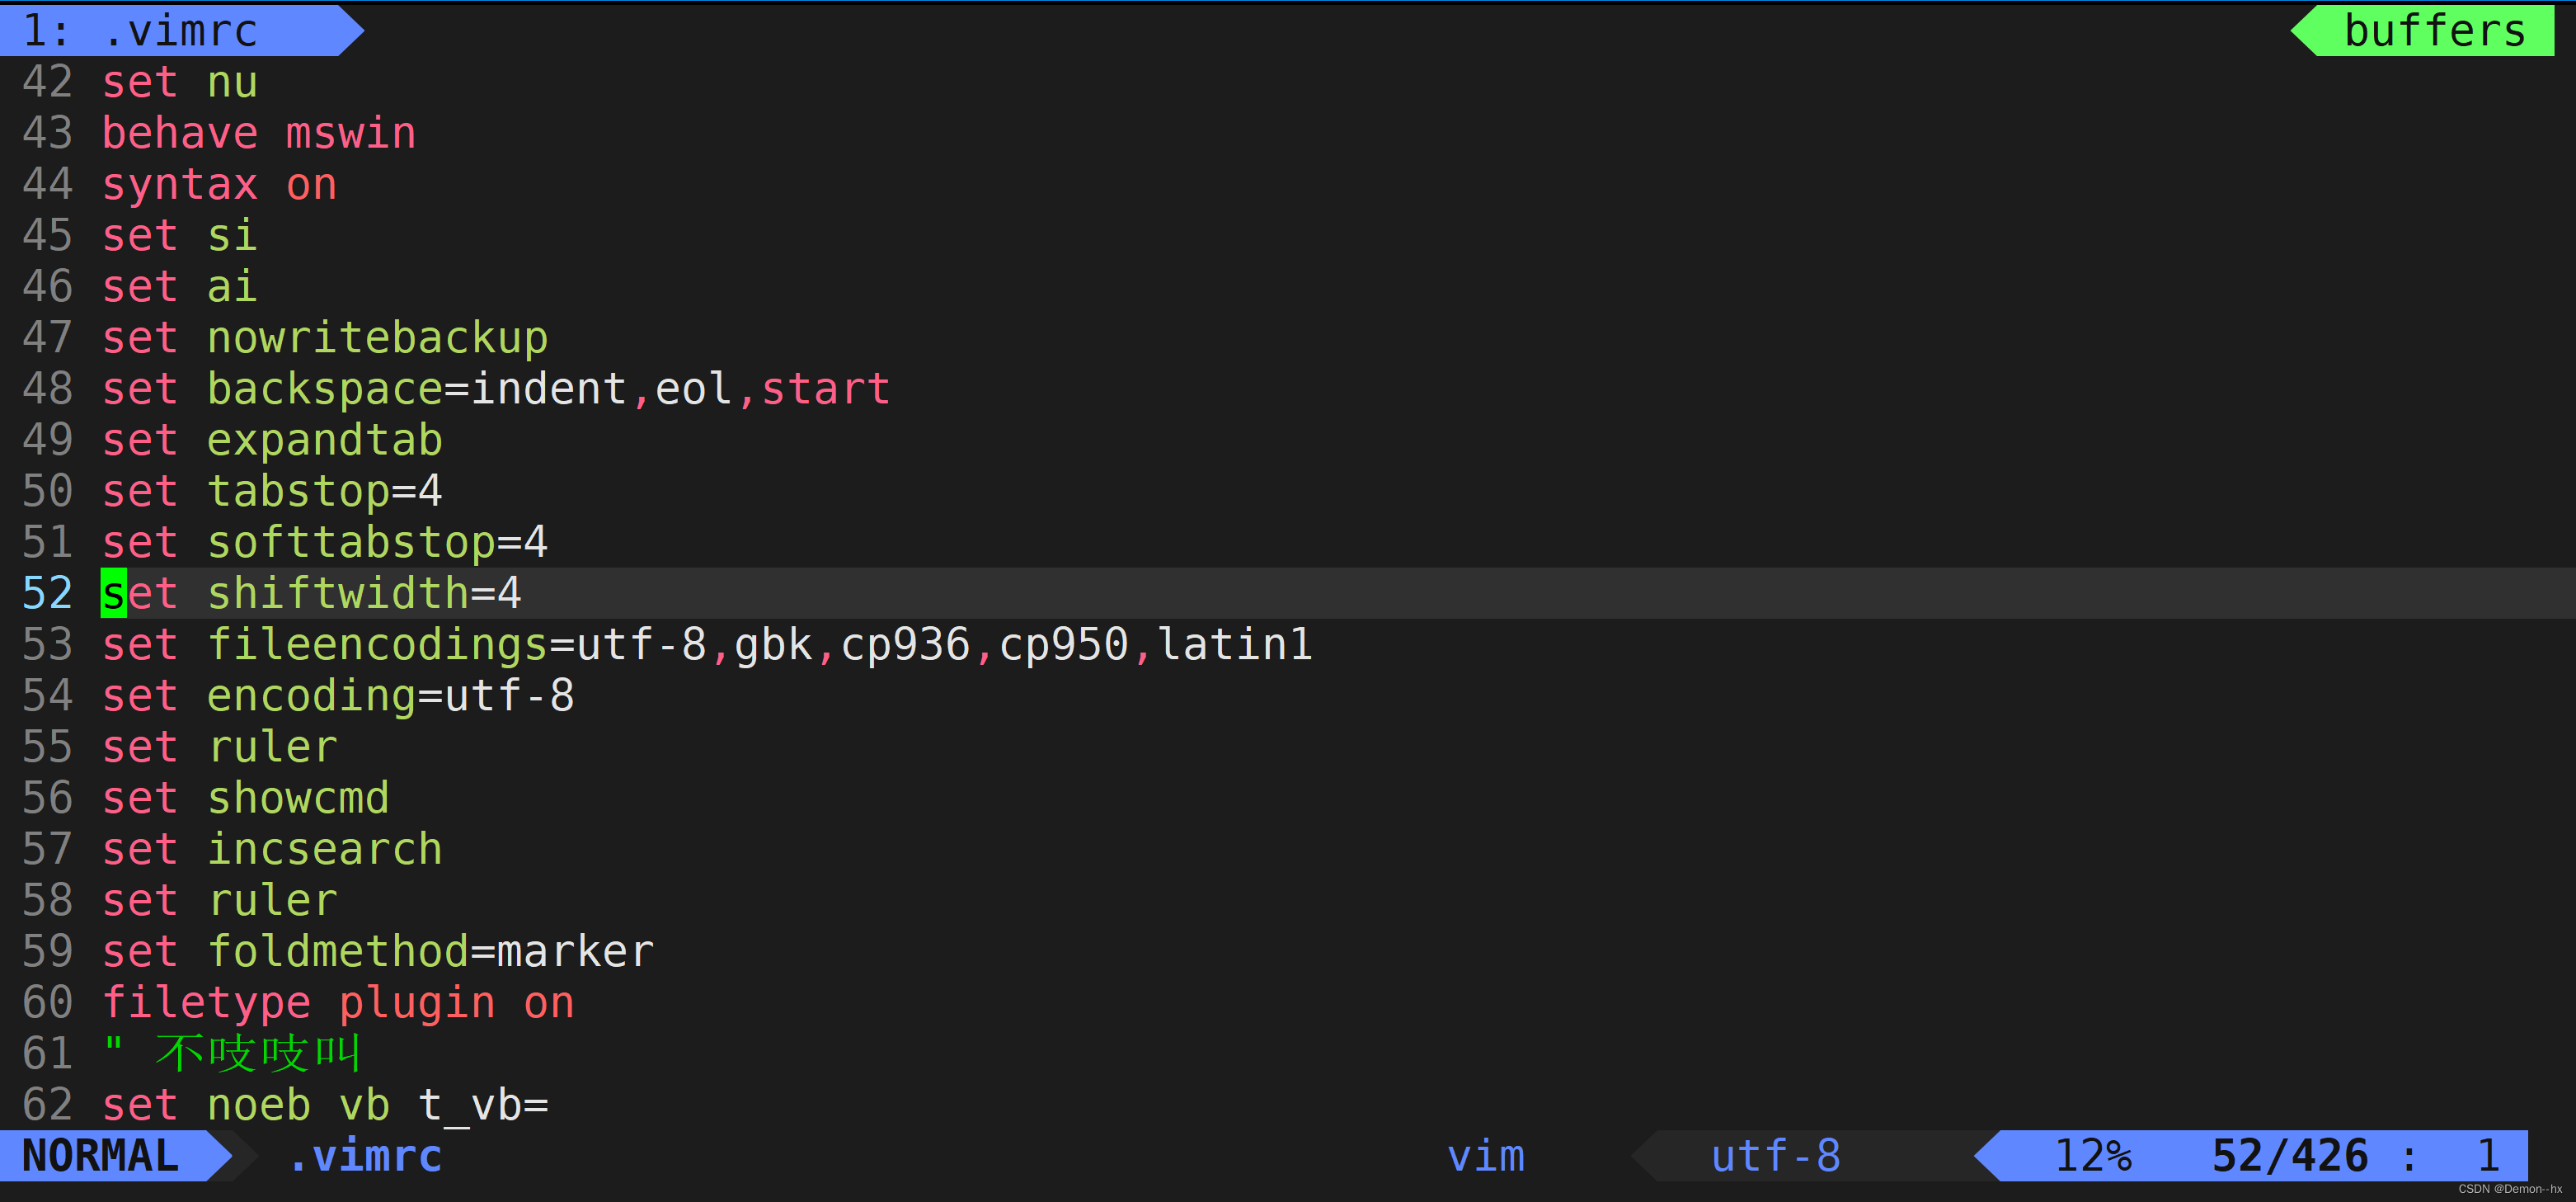Click the .vimrc filename in statusline
The width and height of the screenshot is (2576, 1202).
[x=365, y=1156]
